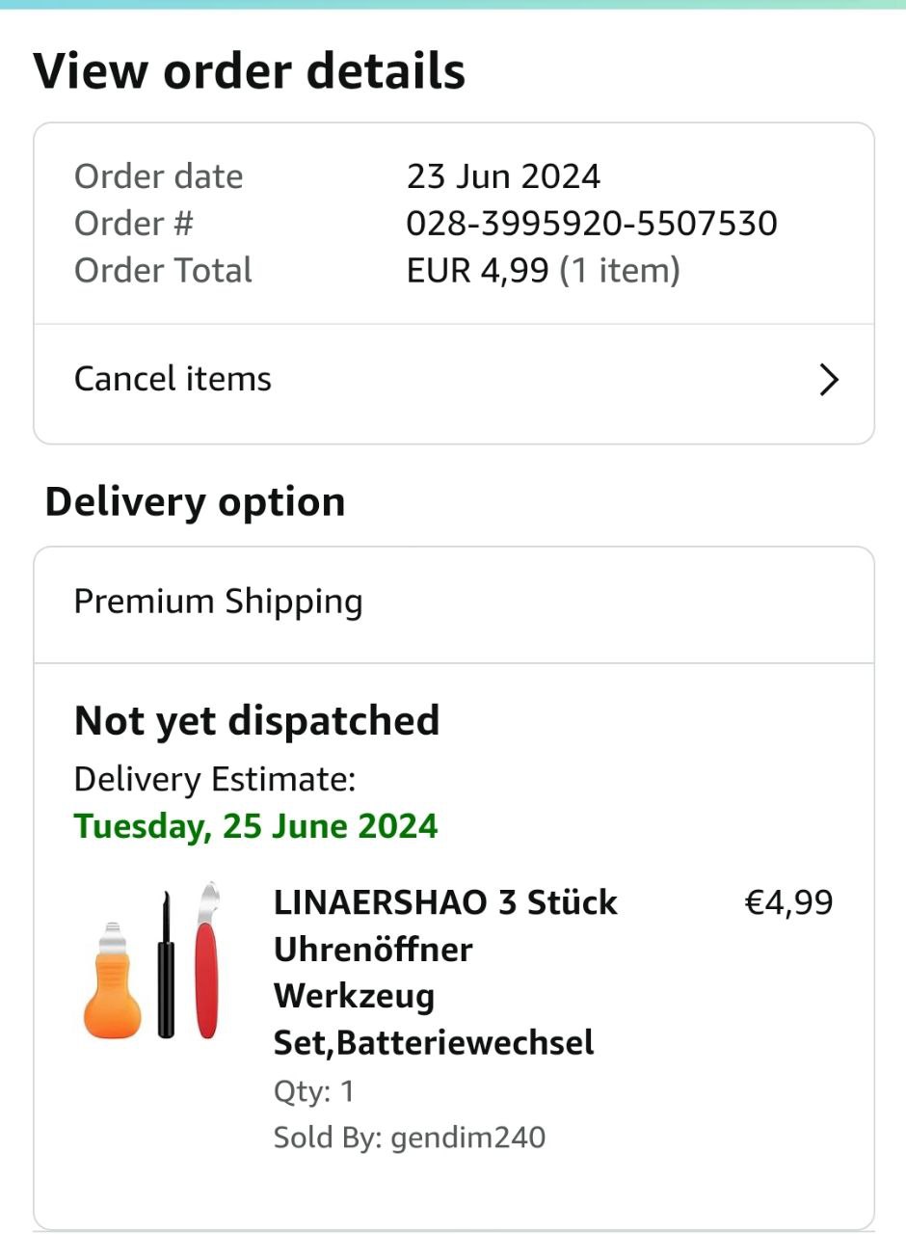Tap the Not yet dispatched status heading
The height and width of the screenshot is (1234, 906).
click(x=256, y=721)
